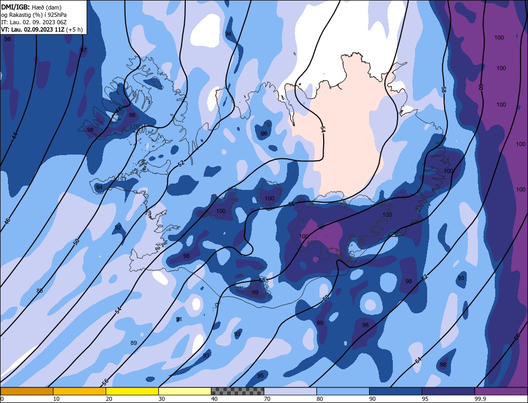Click the '30' legend tick label

[162, 399]
